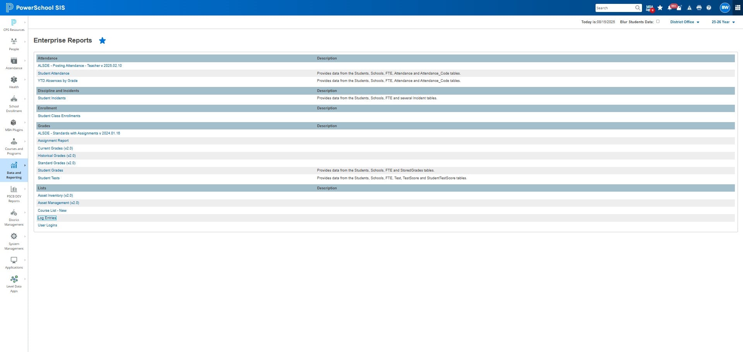Expand the People submenu arrow

[25, 42]
